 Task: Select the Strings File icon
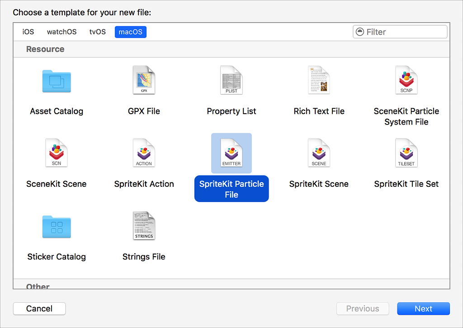(x=144, y=226)
